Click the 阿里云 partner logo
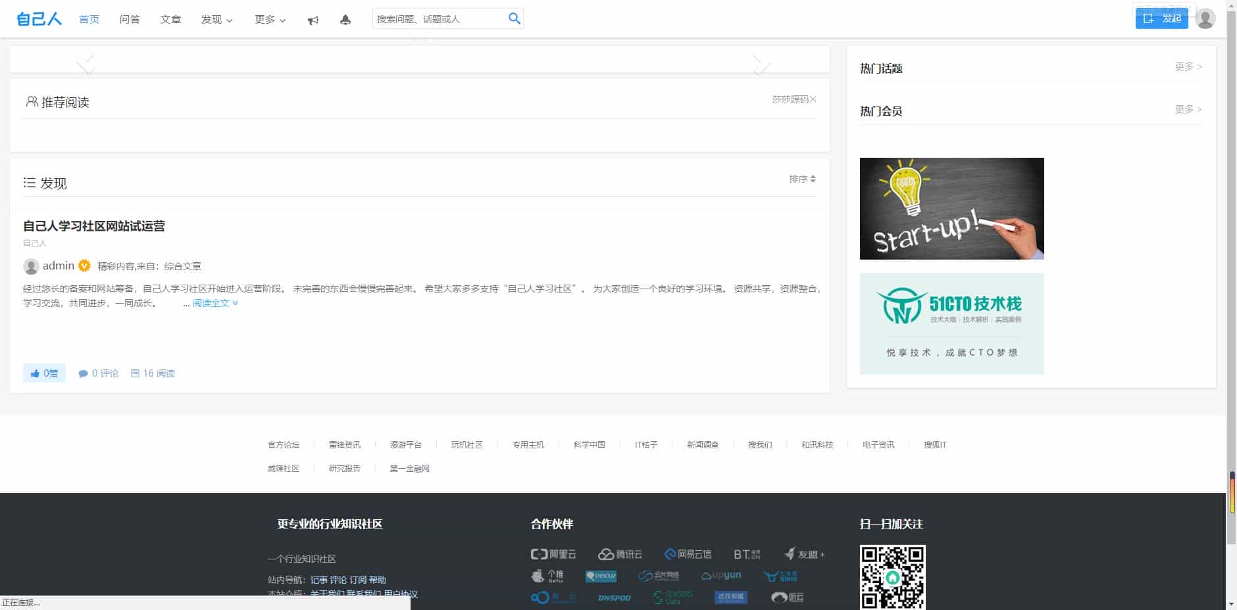This screenshot has width=1237, height=610. (553, 553)
